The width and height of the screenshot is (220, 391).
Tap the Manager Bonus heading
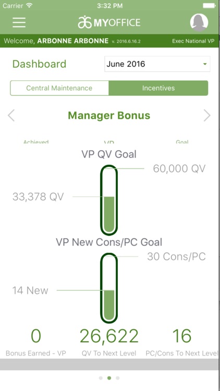(109, 115)
